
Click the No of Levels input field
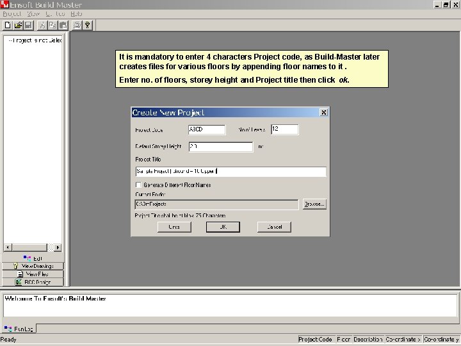(284, 129)
